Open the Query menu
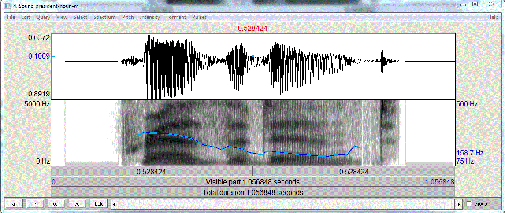Viewport: 505px width, 213px height. [x=43, y=17]
